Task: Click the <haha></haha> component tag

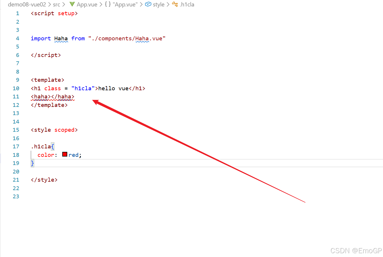Action: coord(53,97)
